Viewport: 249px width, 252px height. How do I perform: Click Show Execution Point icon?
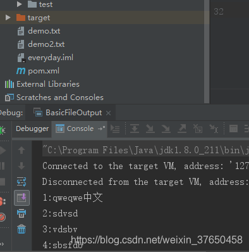pyautogui.click(x=115, y=129)
